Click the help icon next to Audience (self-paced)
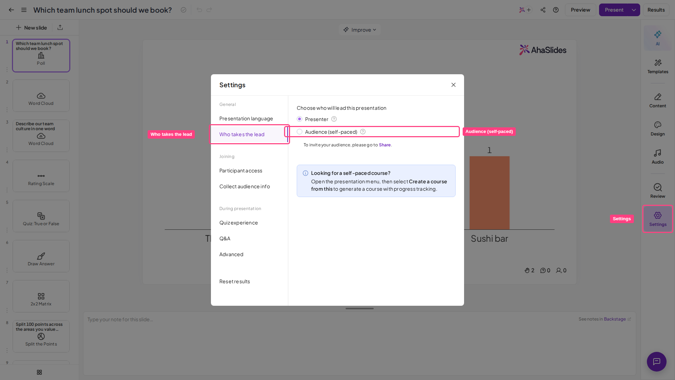675x380 pixels. coord(363,132)
